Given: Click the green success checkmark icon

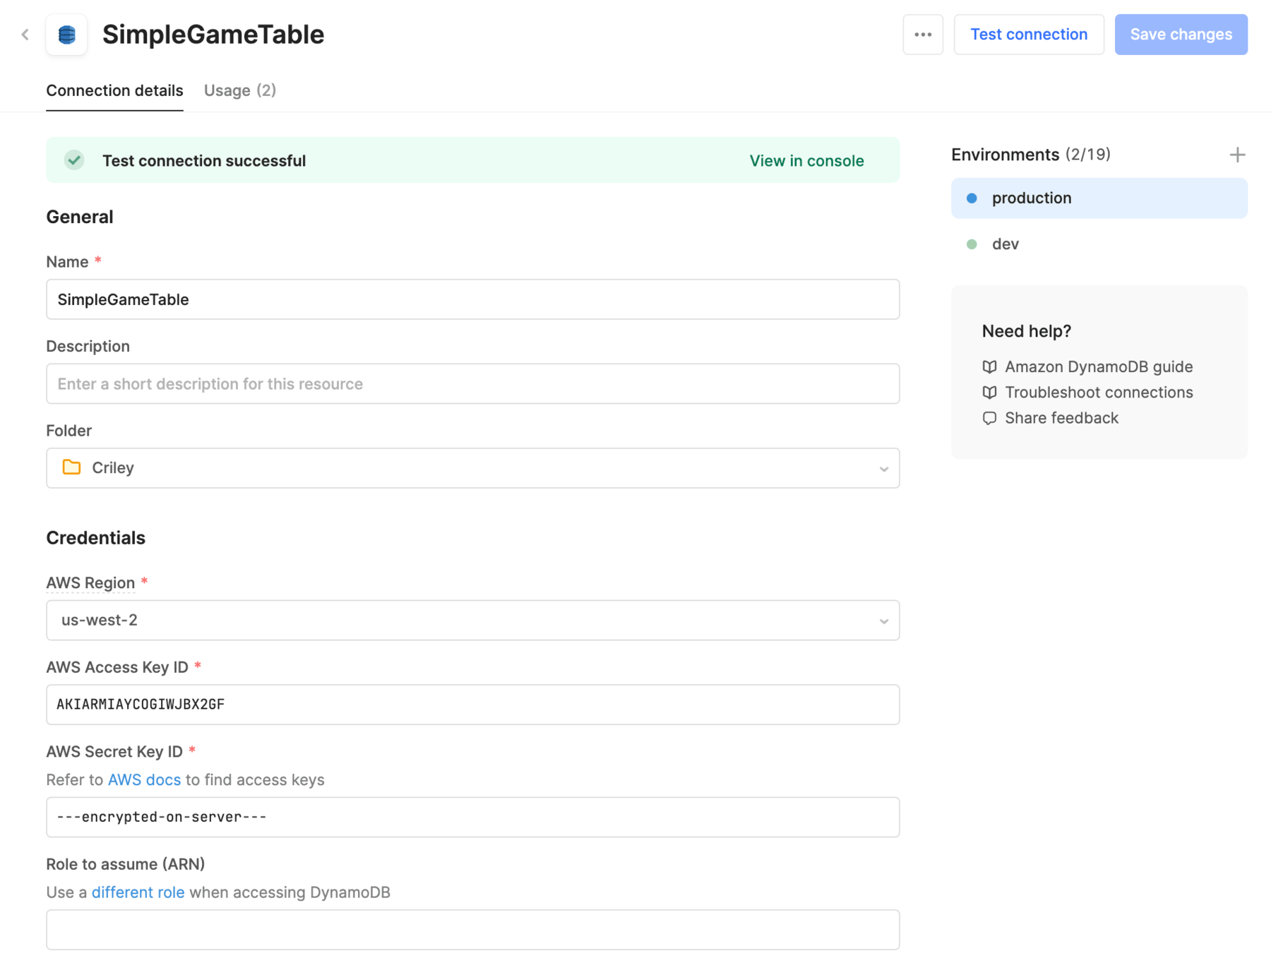Looking at the screenshot, I should pos(74,160).
